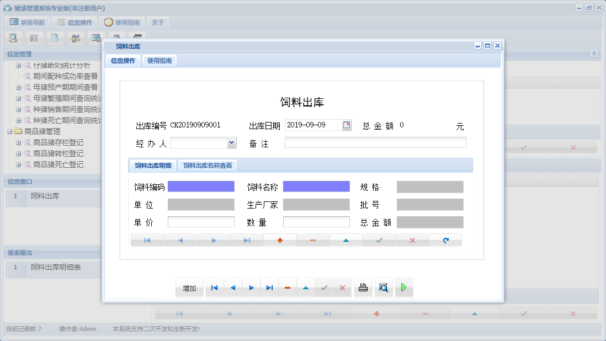Click the 关于 button in the main menu

point(158,23)
